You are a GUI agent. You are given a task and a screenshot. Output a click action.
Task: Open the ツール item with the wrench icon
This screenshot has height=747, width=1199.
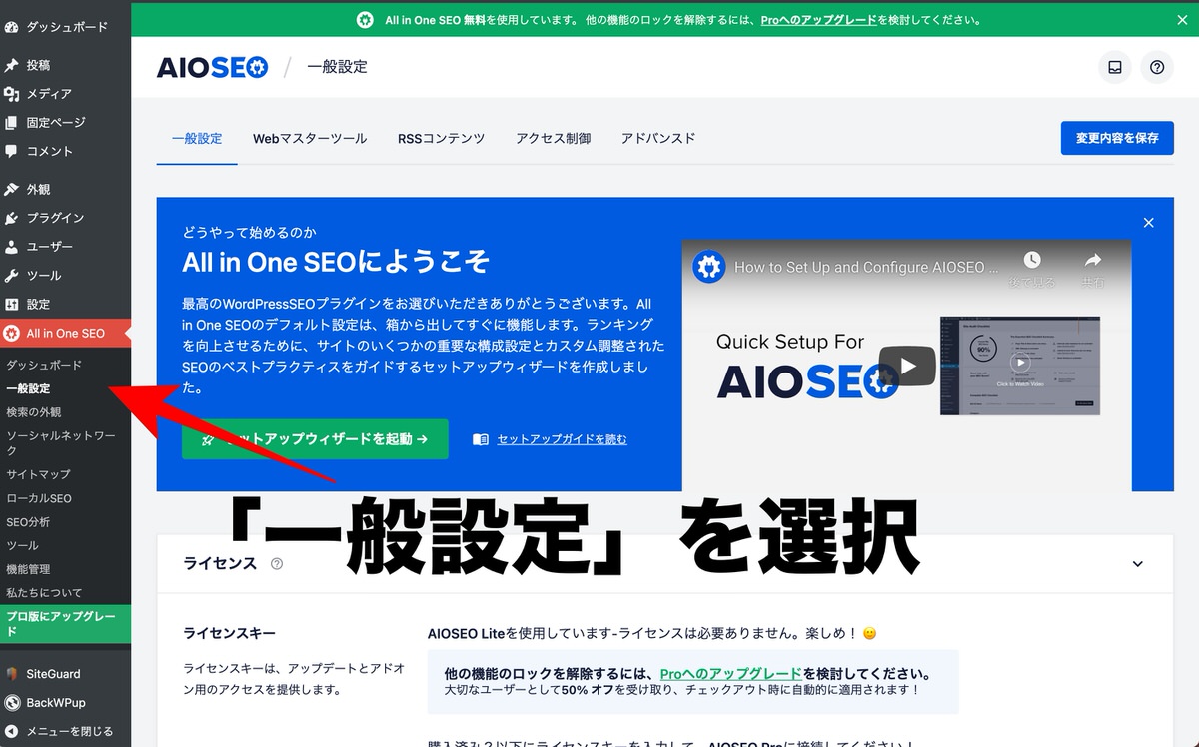66,276
